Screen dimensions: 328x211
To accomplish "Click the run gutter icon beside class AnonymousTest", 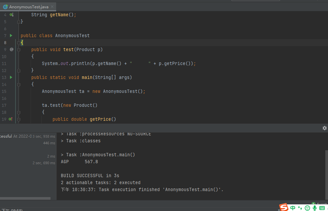I will (11, 35).
